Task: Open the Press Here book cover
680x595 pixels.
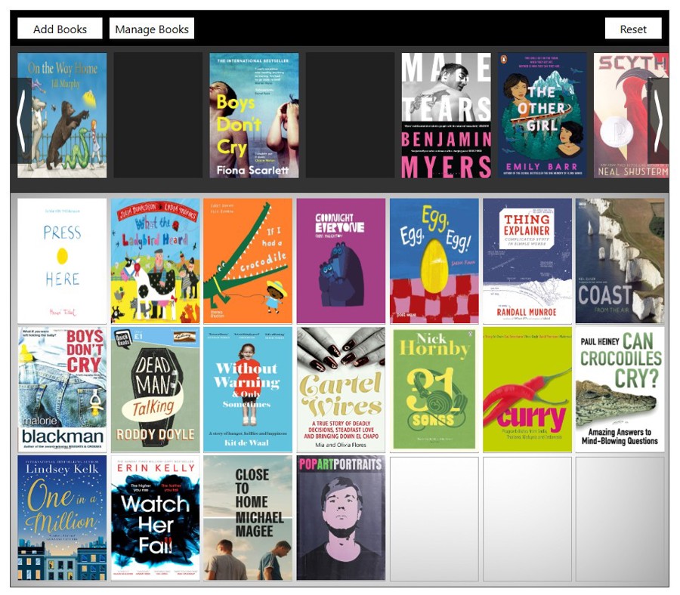Action: [x=62, y=261]
